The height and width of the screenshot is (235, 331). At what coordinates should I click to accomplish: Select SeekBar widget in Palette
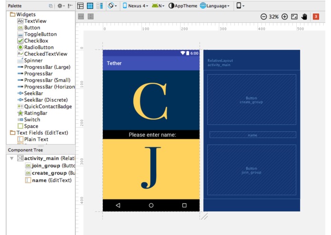pyautogui.click(x=30, y=93)
